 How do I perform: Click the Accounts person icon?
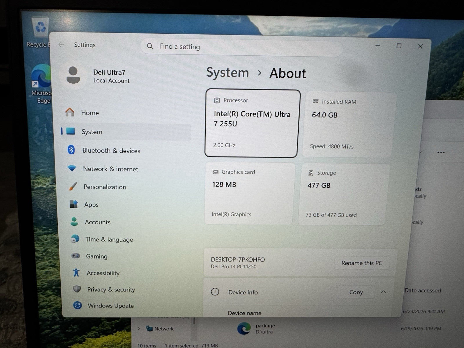tap(74, 222)
